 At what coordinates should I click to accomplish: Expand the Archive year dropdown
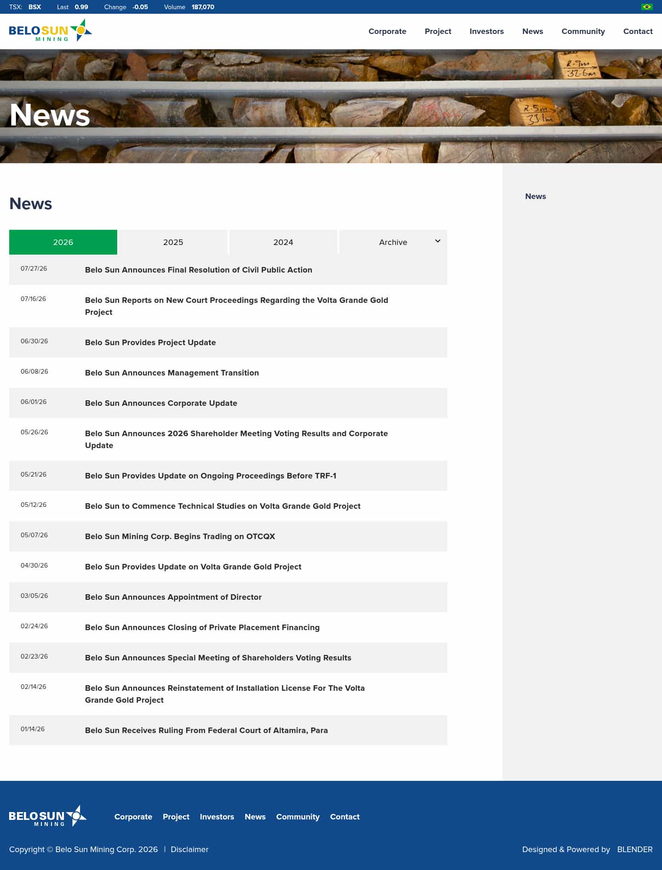pos(393,242)
